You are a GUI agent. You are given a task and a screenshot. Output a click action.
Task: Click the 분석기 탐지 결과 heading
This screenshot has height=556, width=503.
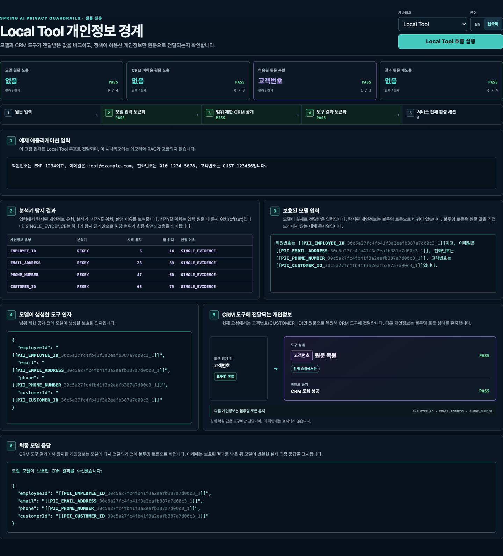point(37,211)
